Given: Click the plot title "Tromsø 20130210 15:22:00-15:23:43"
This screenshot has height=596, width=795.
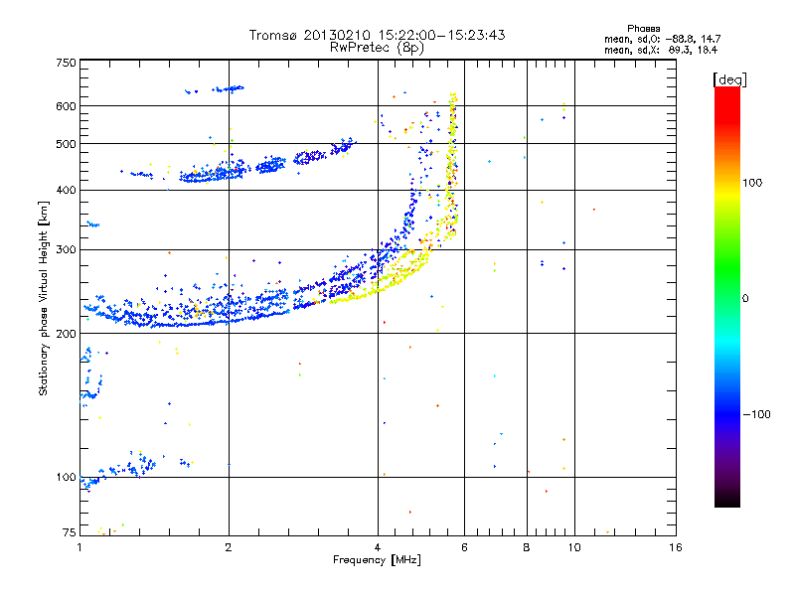Looking at the screenshot, I should [377, 35].
